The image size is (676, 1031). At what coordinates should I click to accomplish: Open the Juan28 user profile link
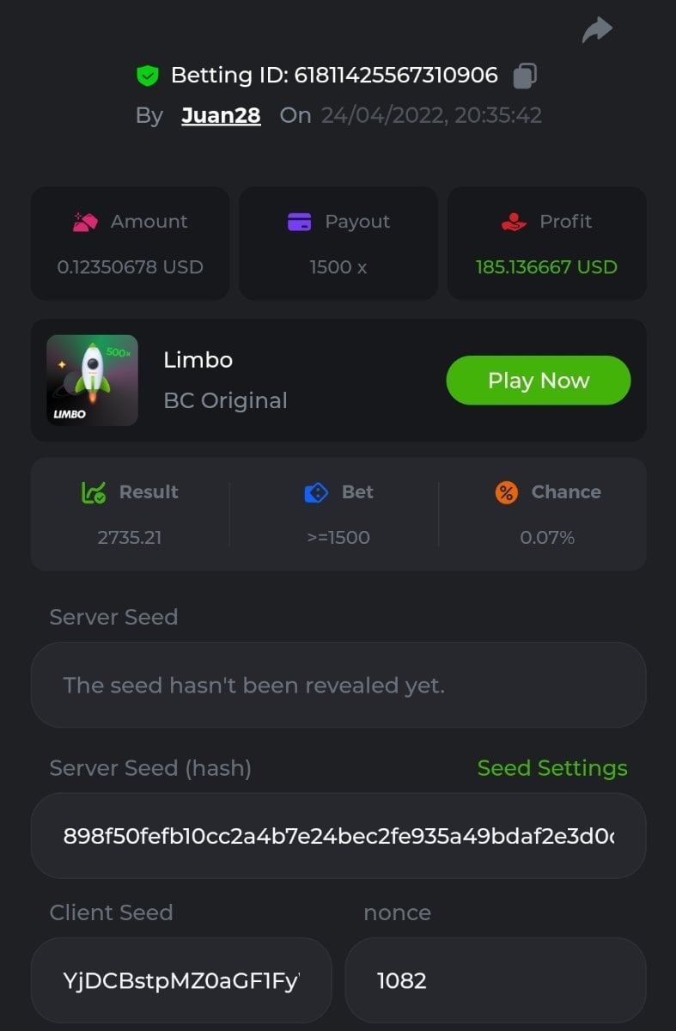[221, 116]
